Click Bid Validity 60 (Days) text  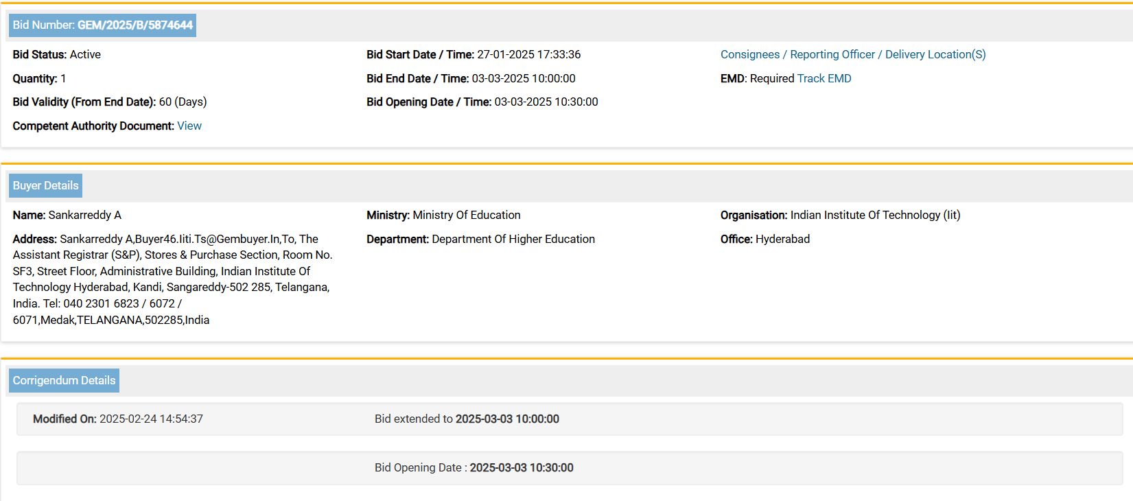coord(110,102)
